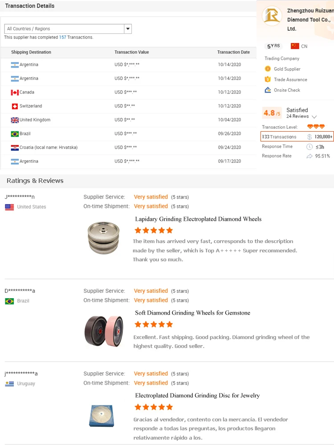Sort by the Transaction Date column header

tap(233, 52)
